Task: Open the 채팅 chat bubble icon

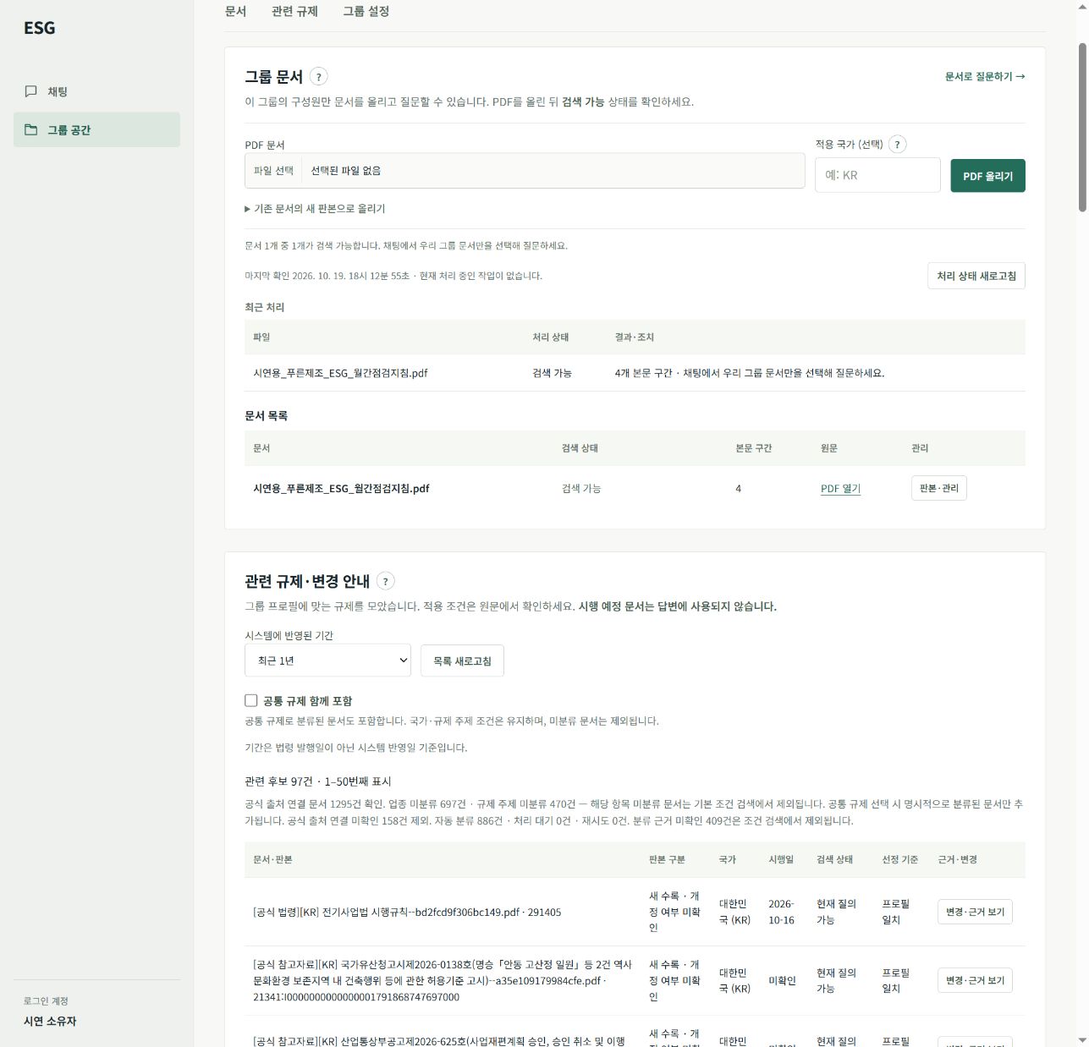Action: point(31,91)
